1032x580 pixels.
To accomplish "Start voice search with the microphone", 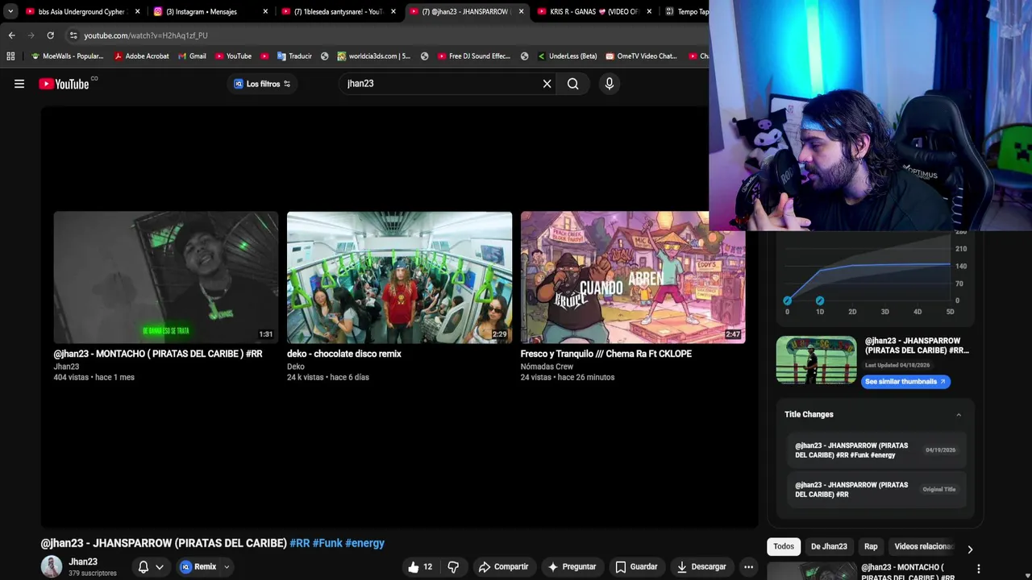I will tap(610, 84).
